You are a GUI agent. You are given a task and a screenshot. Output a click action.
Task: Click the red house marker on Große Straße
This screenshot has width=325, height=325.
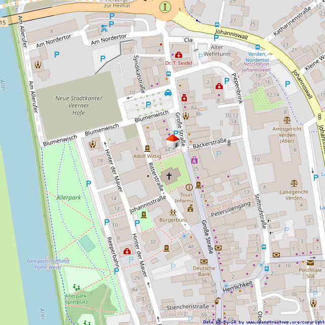click(x=172, y=141)
